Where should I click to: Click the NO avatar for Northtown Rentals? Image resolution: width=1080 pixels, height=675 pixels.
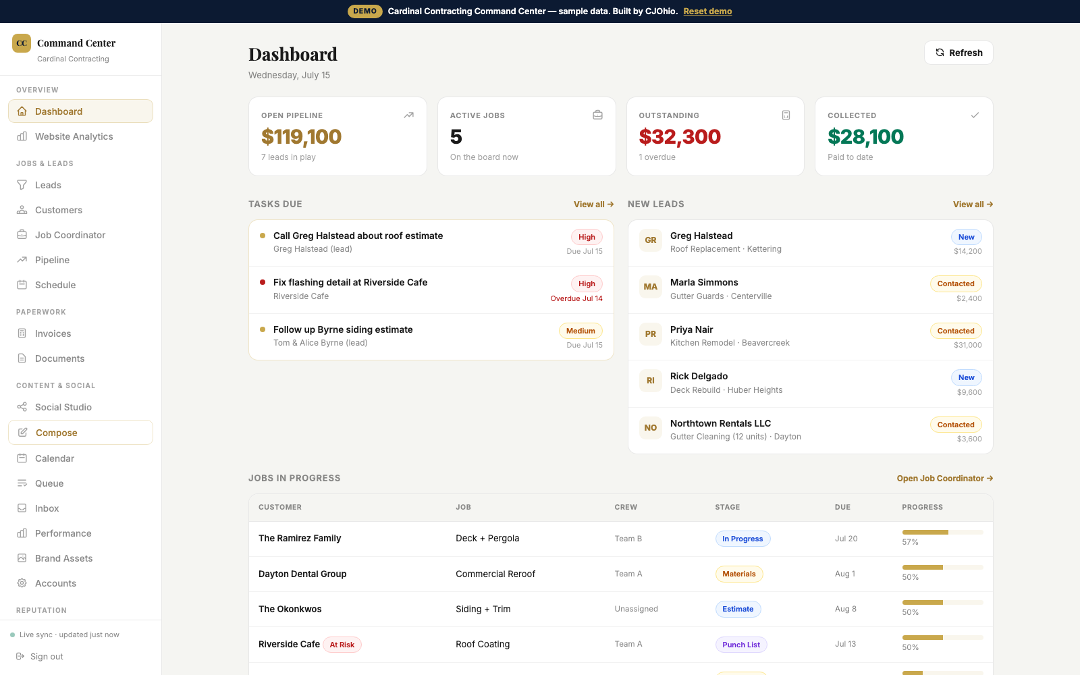tap(651, 428)
